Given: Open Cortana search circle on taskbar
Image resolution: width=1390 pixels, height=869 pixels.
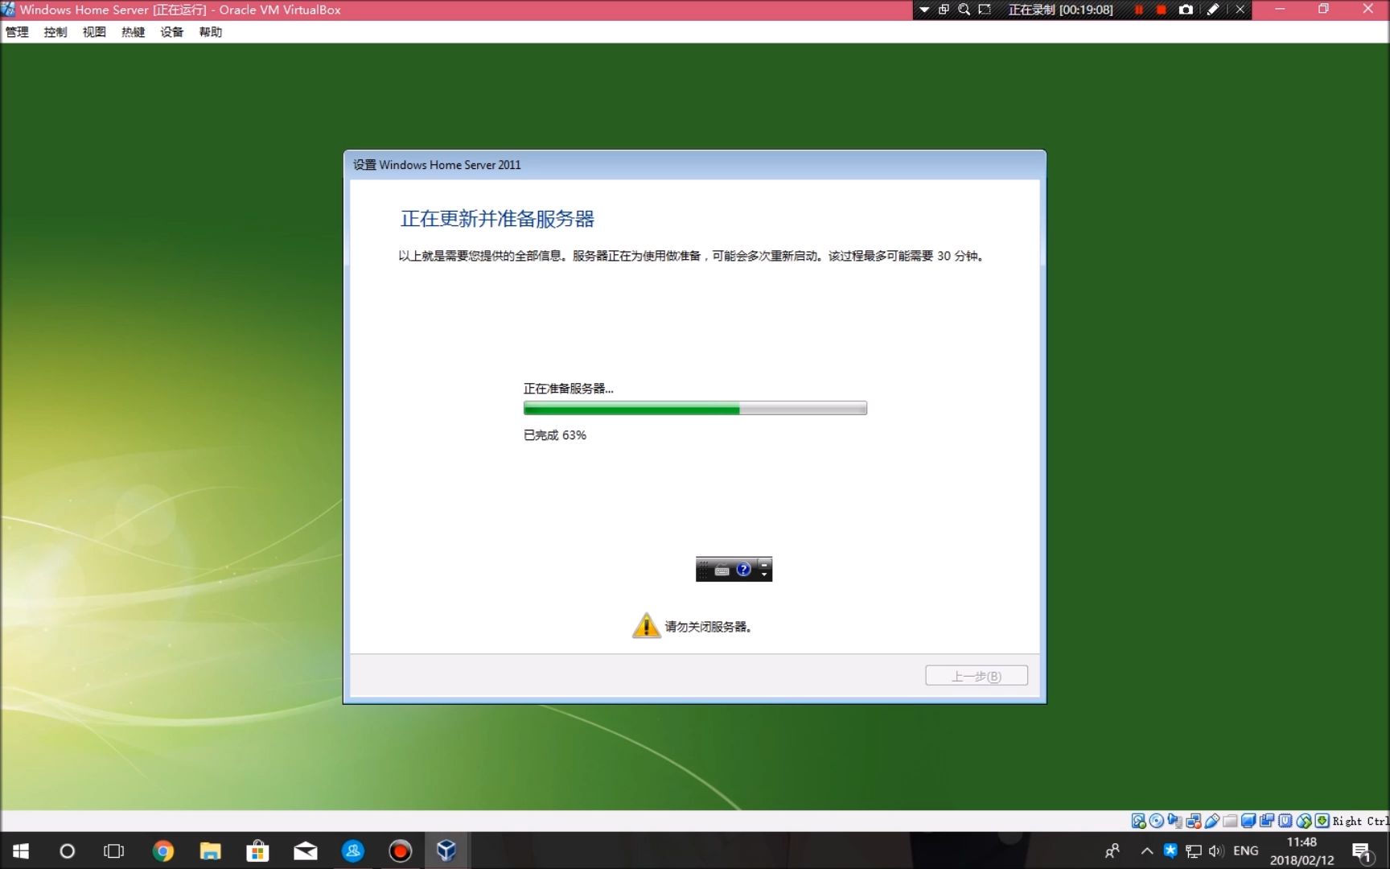Looking at the screenshot, I should pyautogui.click(x=68, y=850).
